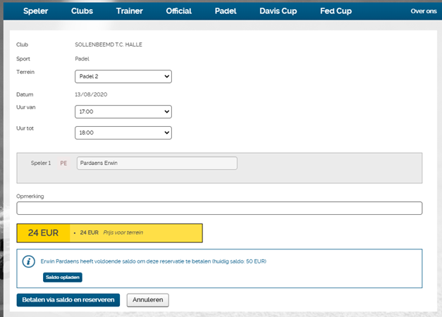Viewport: 442px width, 317px height.
Task: Expand the Uur van dropdown showing 17:00
Action: [123, 112]
